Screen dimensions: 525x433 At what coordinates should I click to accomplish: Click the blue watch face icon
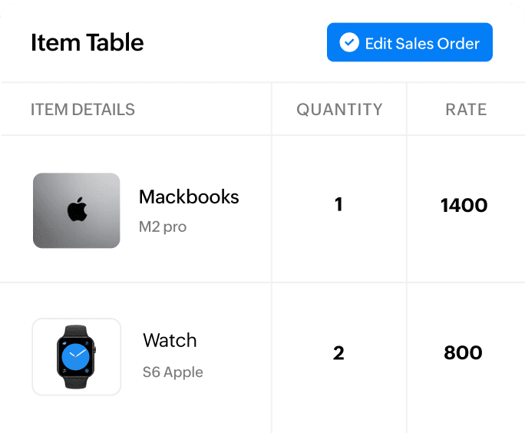76,356
